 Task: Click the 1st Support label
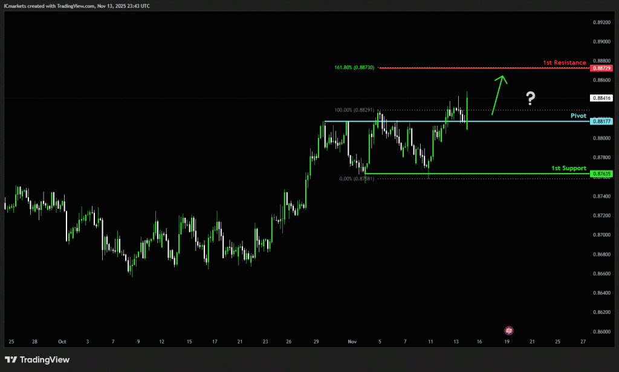tap(568, 168)
